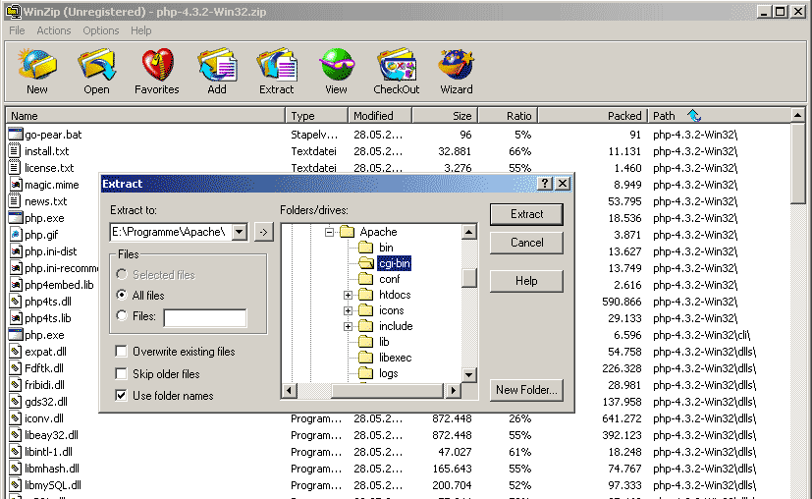The image size is (812, 499).
Task: Select the Files radio button
Action: (122, 315)
